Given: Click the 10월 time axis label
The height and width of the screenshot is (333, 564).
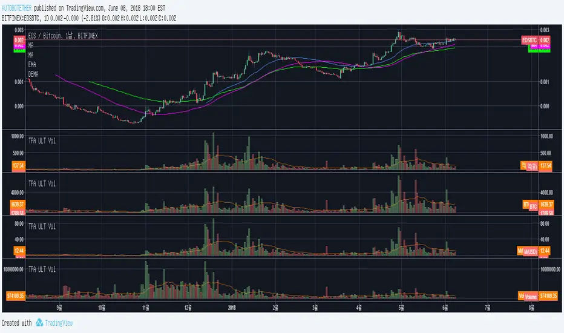Looking at the screenshot, I should (102, 308).
